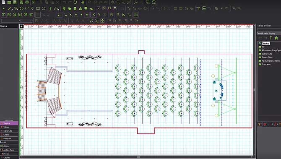
Task: Switch to the Tables library category
Action: pyautogui.click(x=9, y=127)
